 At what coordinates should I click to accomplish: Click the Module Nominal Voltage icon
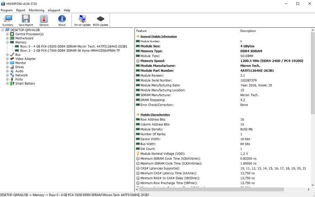click(138, 154)
